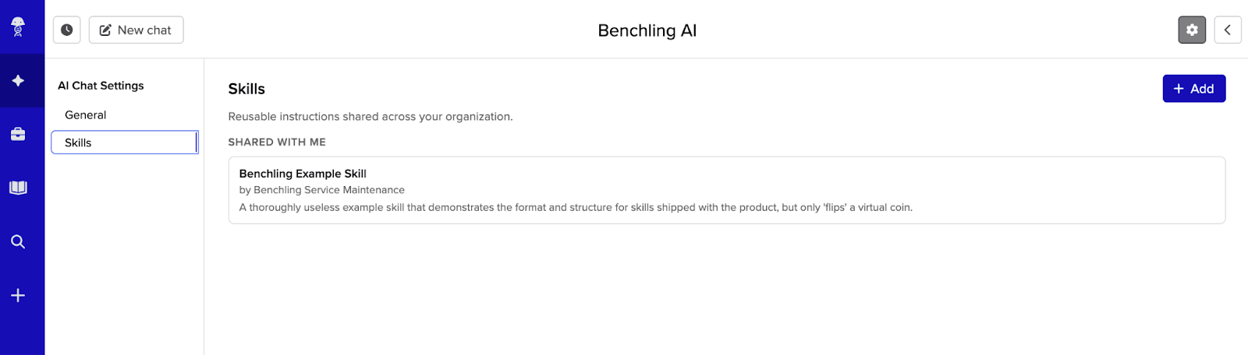
Task: Click the 'by Benchling Service Maintenance' author line
Action: [x=321, y=190]
